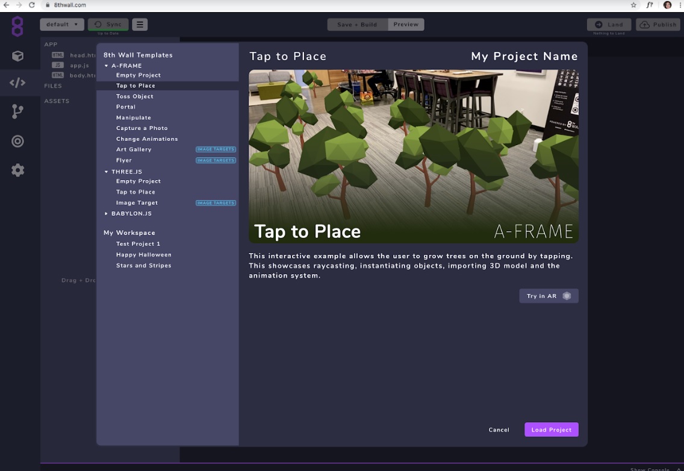The image size is (684, 471).
Task: Click the JS icon next to app.js
Action: (58, 65)
